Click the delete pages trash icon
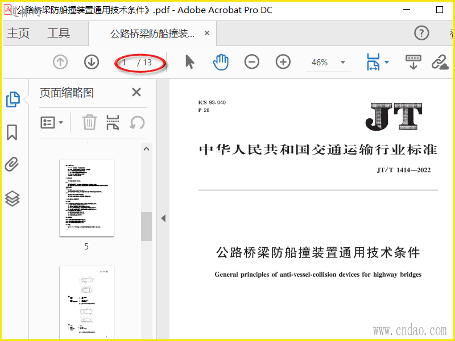 point(89,122)
